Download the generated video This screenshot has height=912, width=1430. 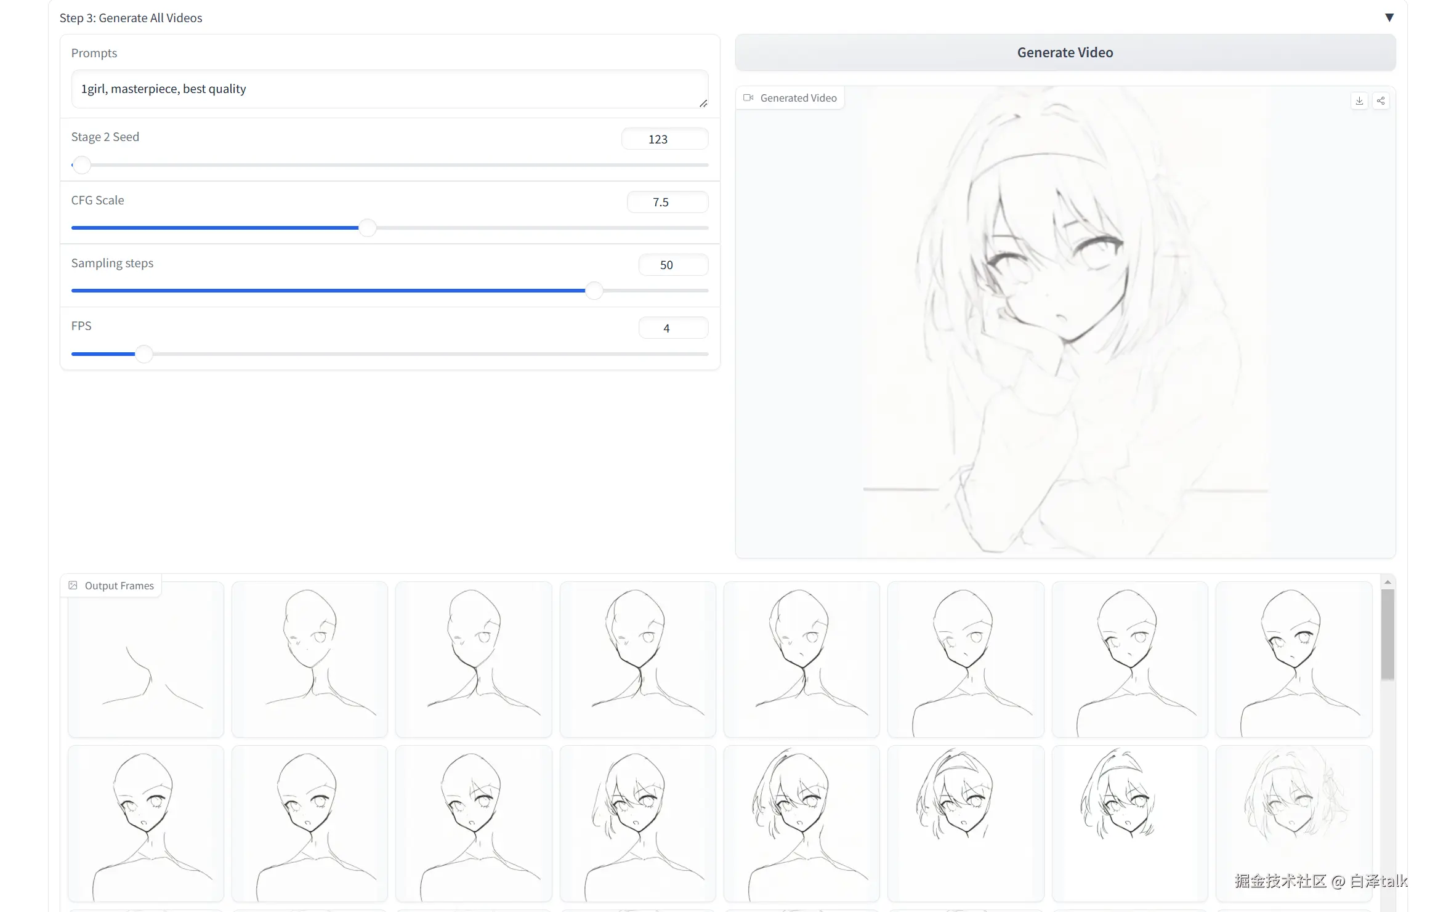pos(1359,101)
